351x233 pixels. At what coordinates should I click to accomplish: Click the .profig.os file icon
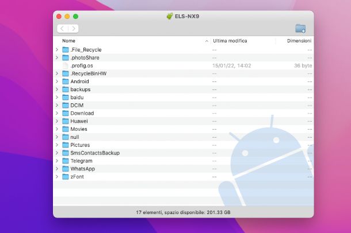point(66,65)
